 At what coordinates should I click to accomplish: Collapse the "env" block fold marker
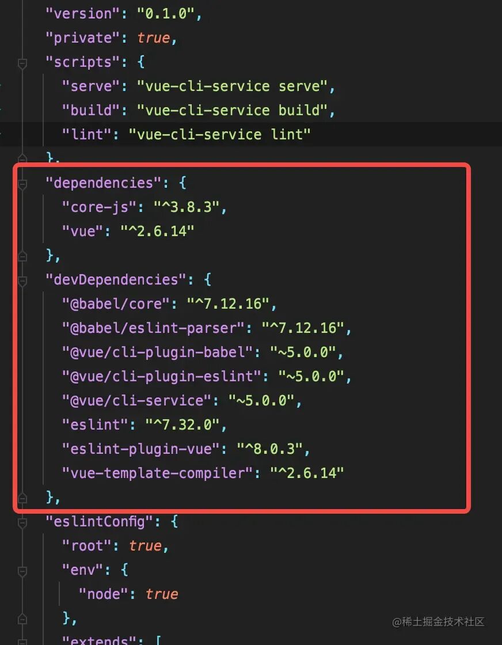[x=22, y=571]
